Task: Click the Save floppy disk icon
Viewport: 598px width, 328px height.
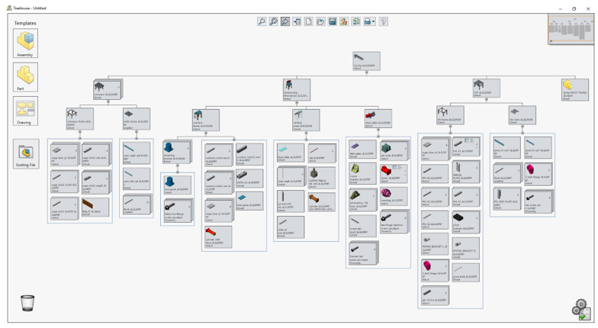Action: (333, 21)
